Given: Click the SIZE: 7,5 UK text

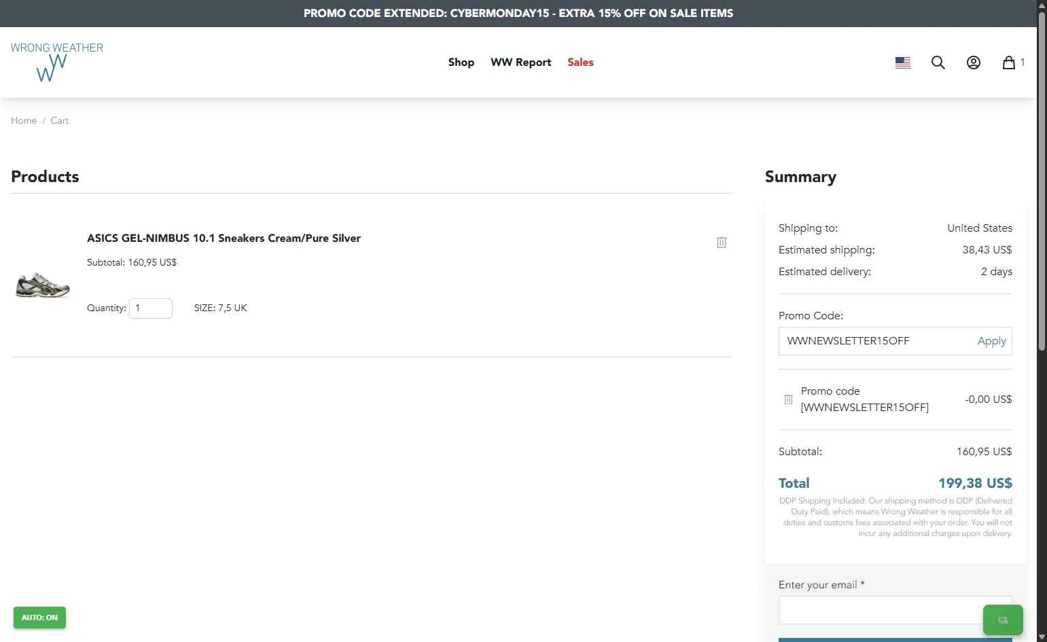Looking at the screenshot, I should (x=221, y=308).
